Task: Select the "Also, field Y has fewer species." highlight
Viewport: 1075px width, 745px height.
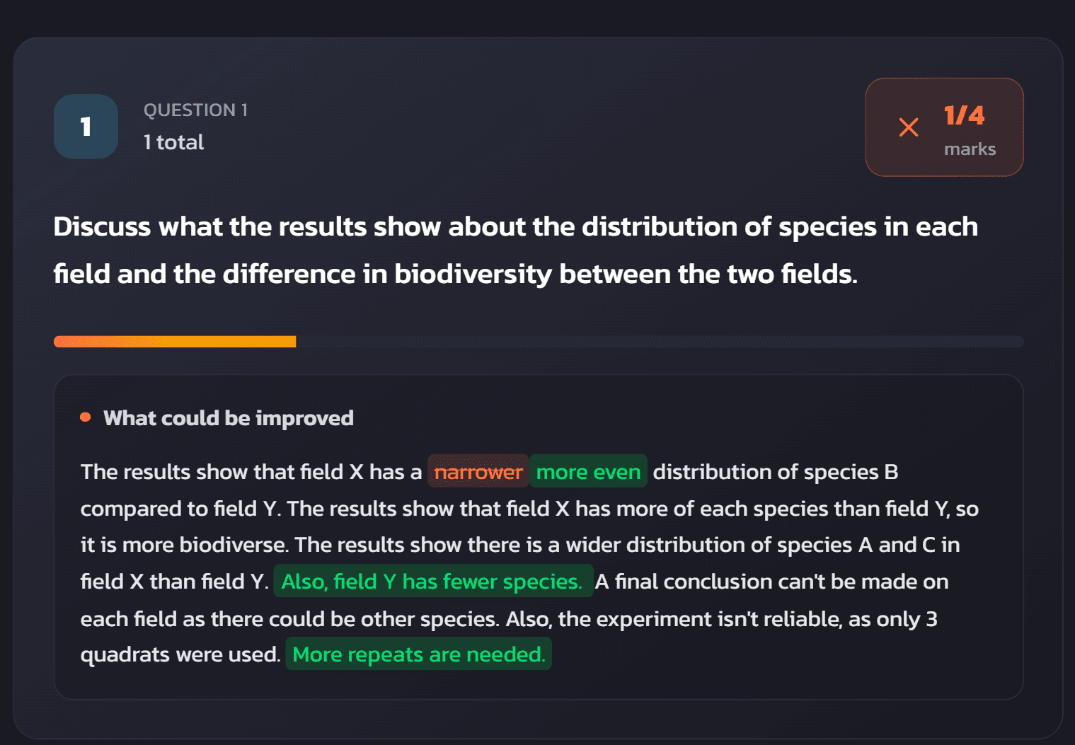Action: 432,582
